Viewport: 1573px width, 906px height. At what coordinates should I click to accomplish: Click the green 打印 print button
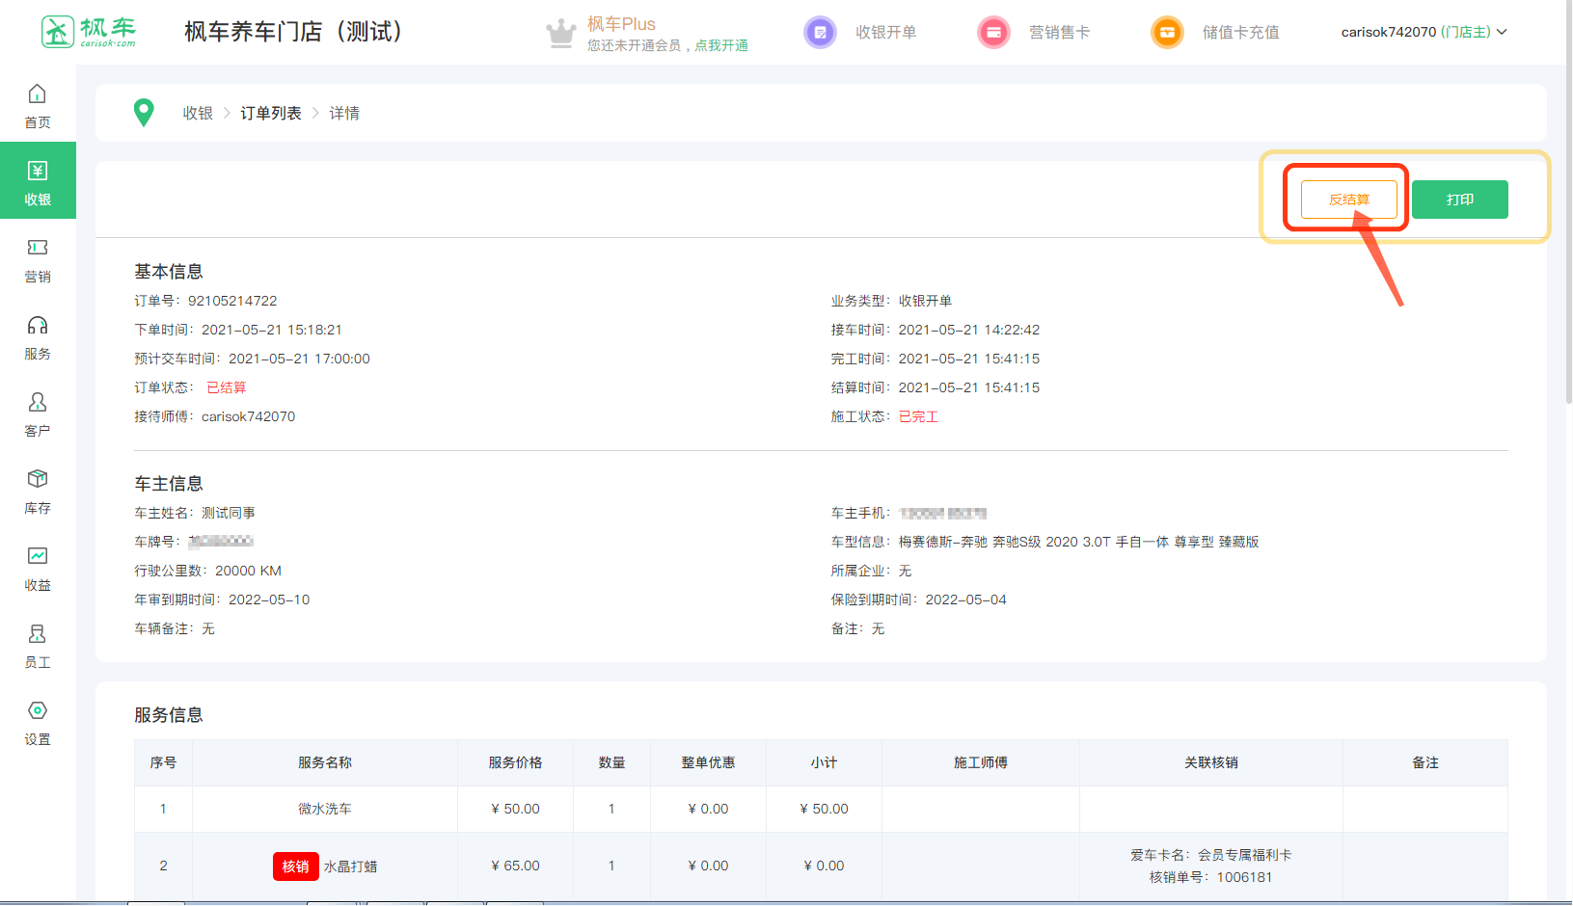pos(1459,200)
